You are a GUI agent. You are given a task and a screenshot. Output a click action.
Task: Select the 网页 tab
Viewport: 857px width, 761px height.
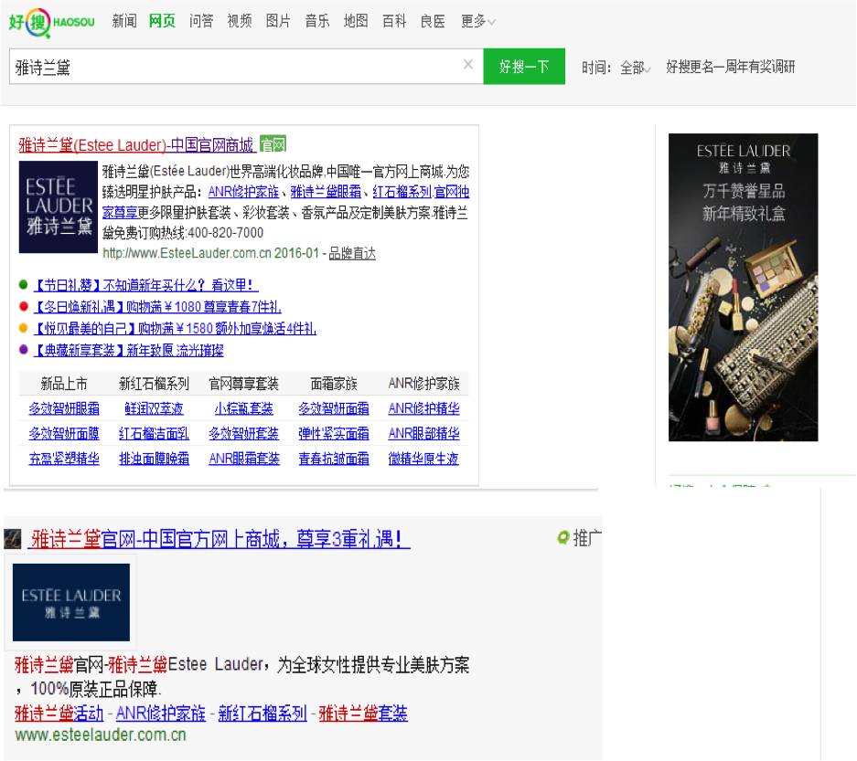click(x=162, y=21)
